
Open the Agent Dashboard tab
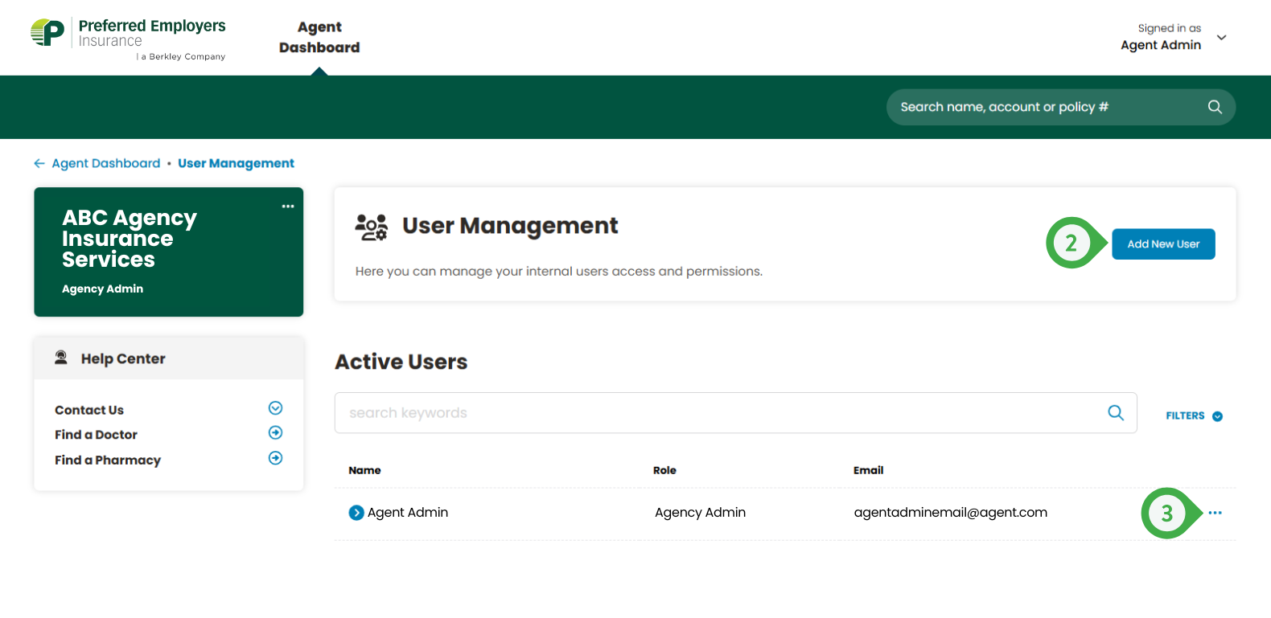pyautogui.click(x=319, y=37)
